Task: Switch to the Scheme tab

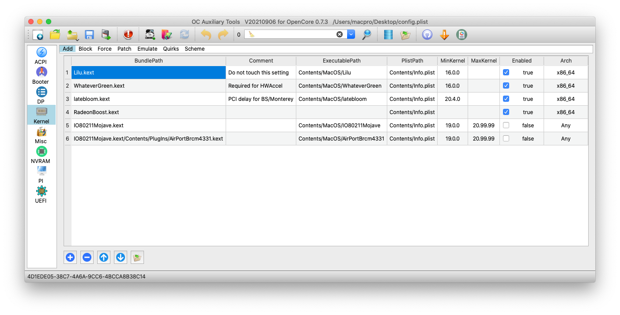Action: (x=195, y=49)
